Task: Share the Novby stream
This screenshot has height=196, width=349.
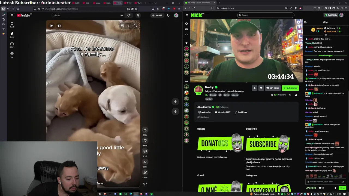Action: pos(290,95)
